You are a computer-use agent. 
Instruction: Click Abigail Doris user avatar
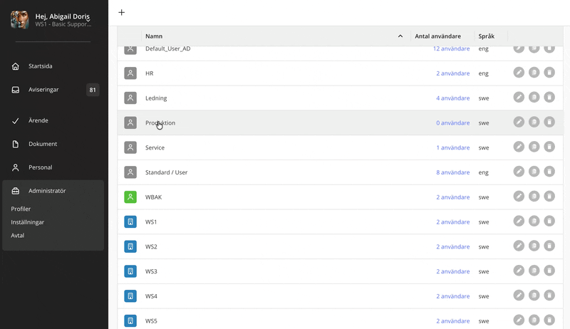pyautogui.click(x=20, y=19)
